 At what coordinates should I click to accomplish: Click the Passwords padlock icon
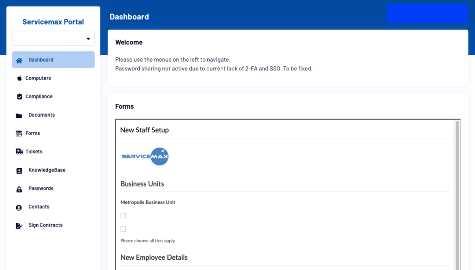pyautogui.click(x=19, y=189)
